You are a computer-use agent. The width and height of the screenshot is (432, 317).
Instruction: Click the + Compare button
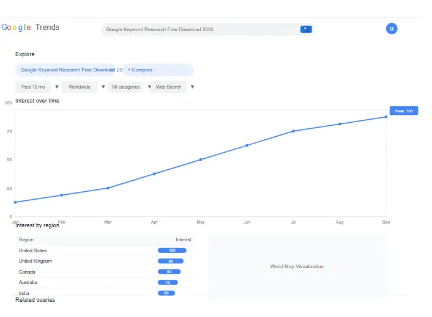(x=158, y=70)
